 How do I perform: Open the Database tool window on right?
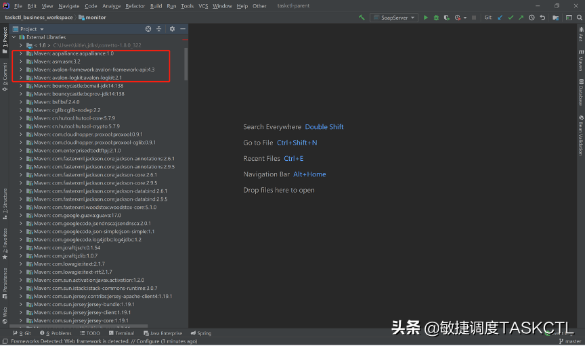[x=581, y=92]
